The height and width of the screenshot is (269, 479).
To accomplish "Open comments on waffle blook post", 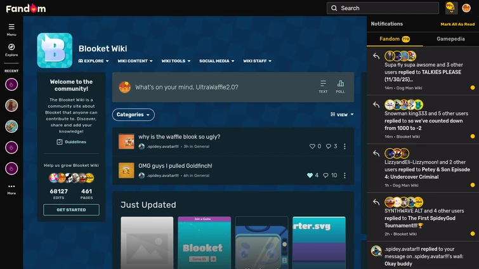I will 329,147.
